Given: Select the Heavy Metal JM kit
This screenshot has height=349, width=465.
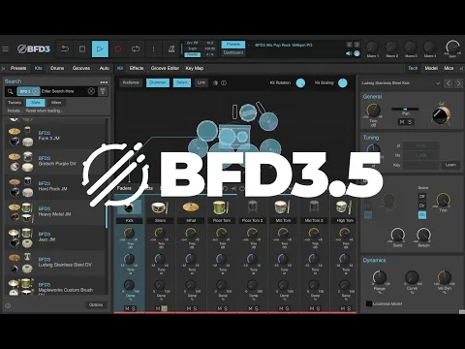Looking at the screenshot, I should pyautogui.click(x=55, y=211).
